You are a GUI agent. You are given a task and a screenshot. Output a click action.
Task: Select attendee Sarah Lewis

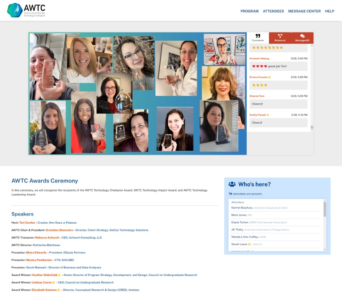point(239,244)
